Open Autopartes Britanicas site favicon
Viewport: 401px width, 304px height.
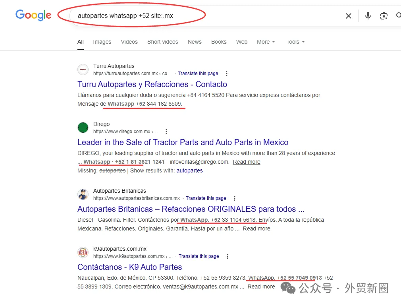tap(83, 194)
